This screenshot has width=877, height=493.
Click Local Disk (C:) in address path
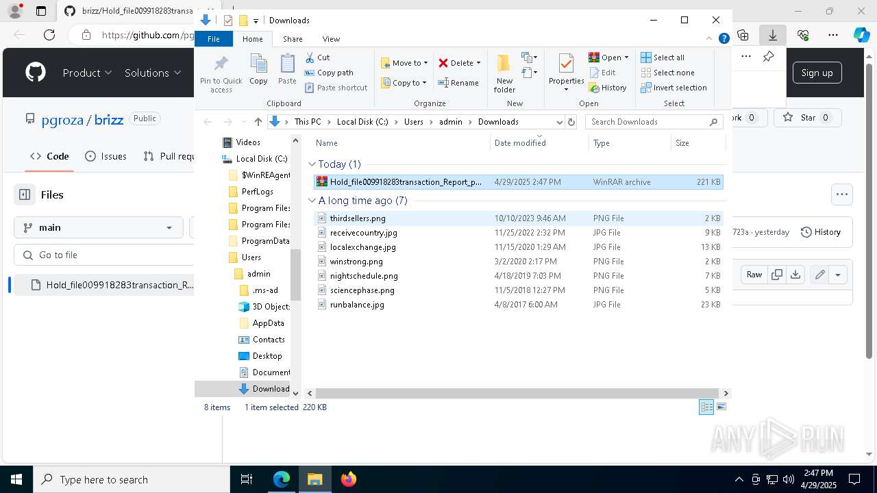click(362, 122)
